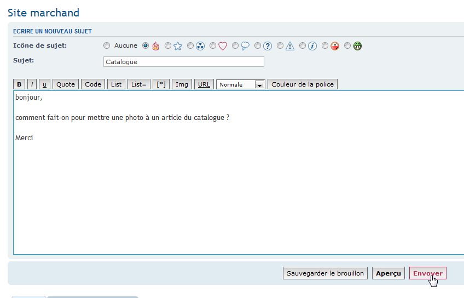
Task: Click the thought bubble topic icon
Action: [x=245, y=46]
